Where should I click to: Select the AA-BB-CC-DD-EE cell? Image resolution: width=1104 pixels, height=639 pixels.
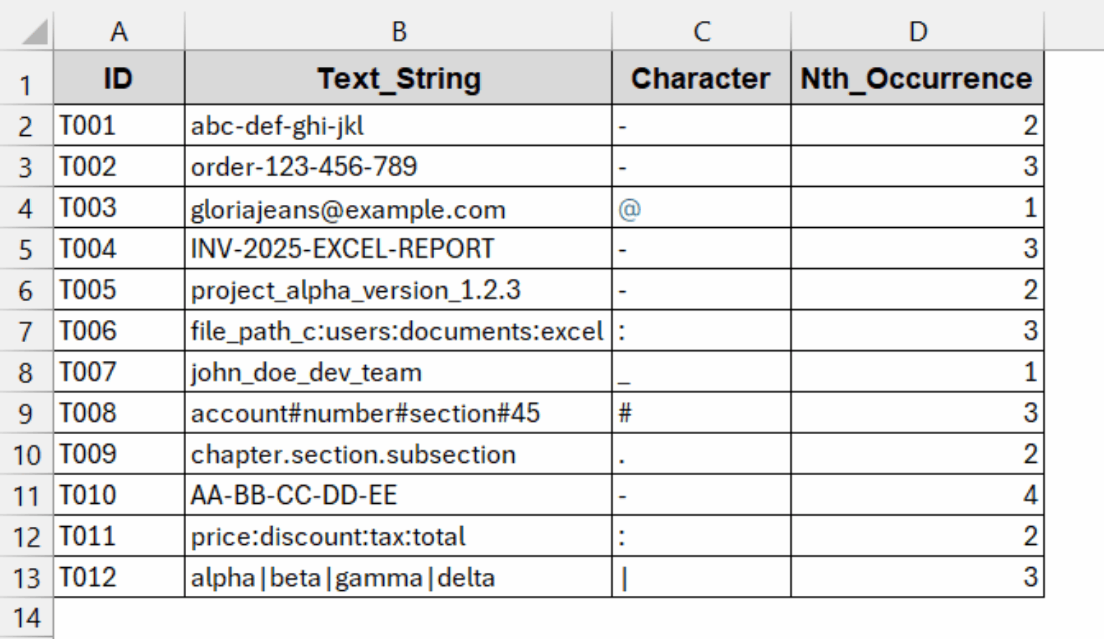point(398,495)
